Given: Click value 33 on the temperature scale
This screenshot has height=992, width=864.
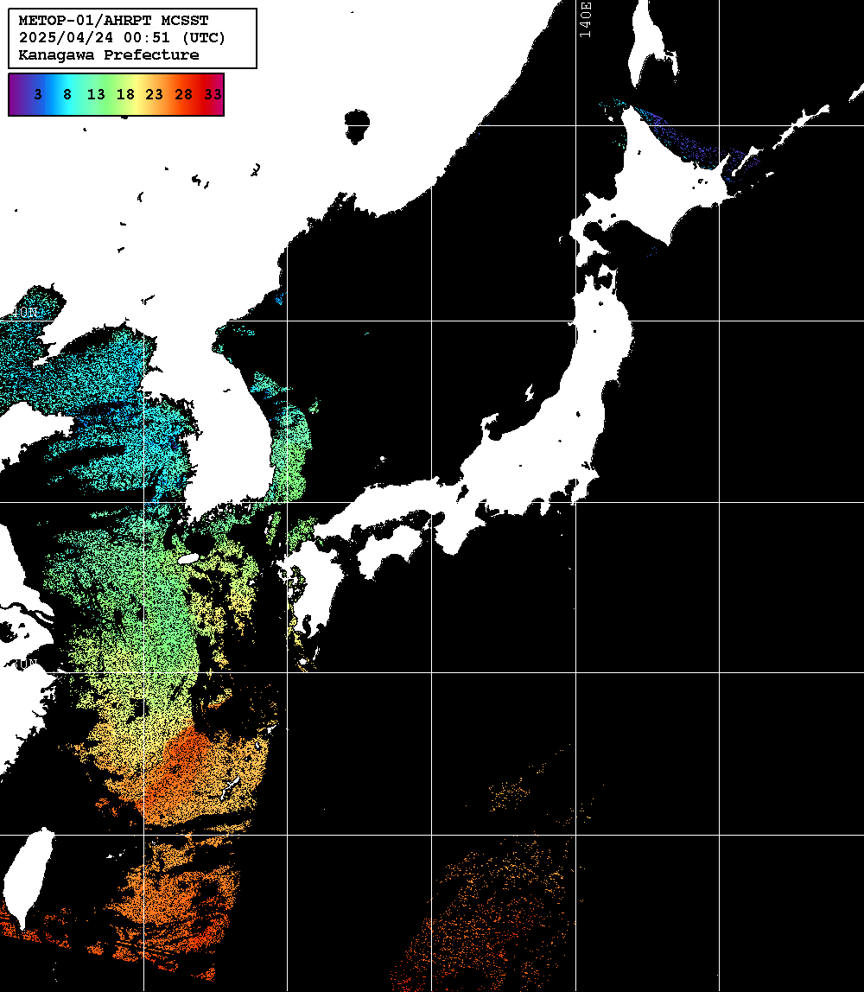Looking at the screenshot, I should pyautogui.click(x=213, y=94).
